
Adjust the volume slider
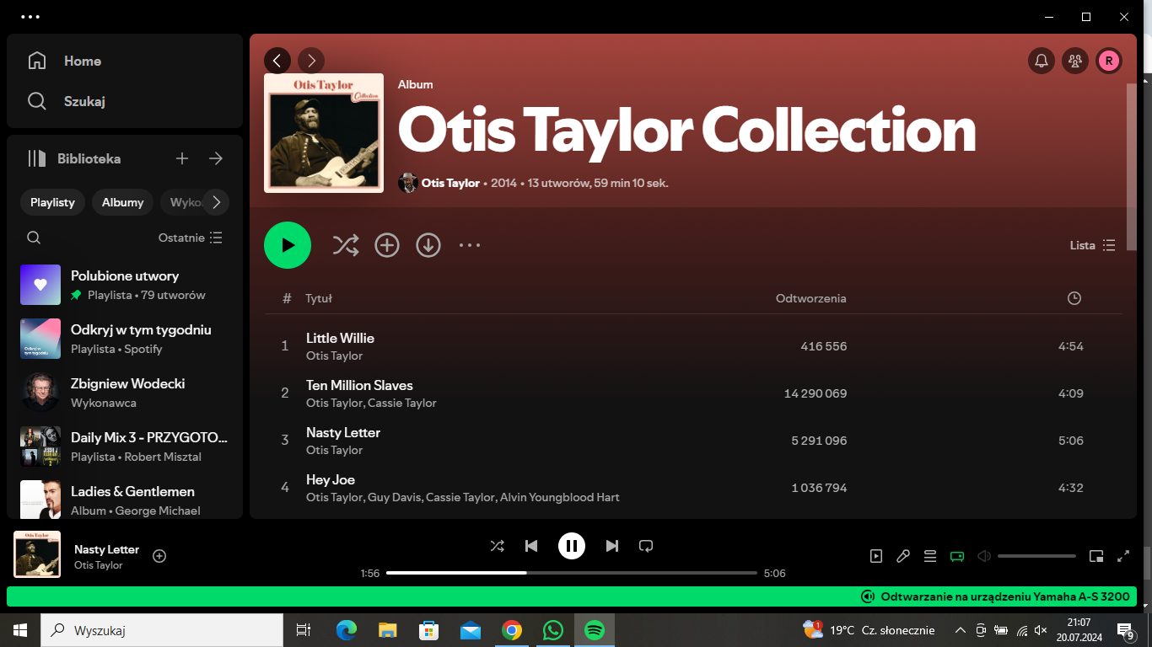pos(1036,556)
